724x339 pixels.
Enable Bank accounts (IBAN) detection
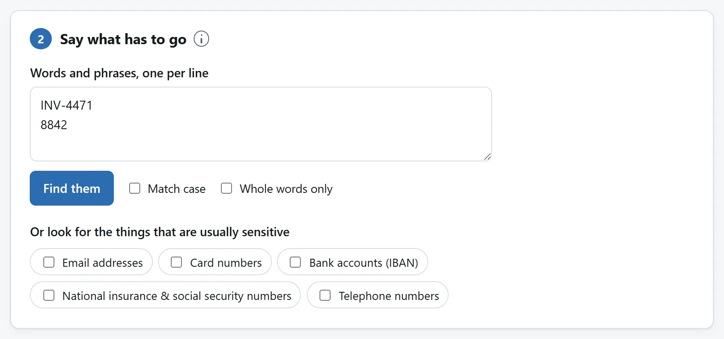coord(295,262)
